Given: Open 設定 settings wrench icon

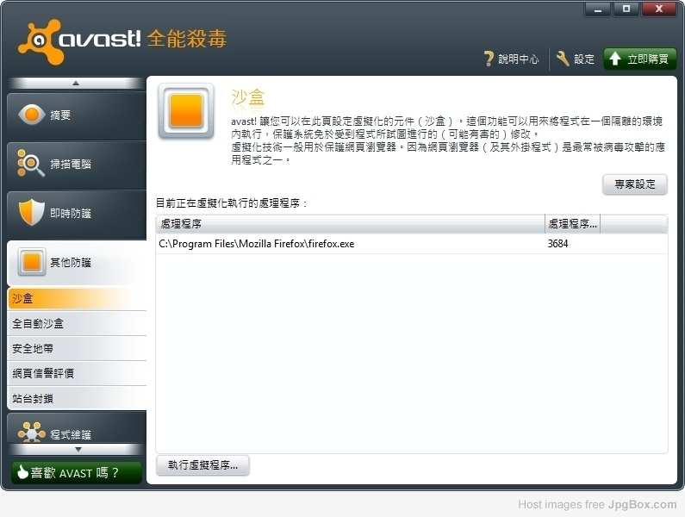Looking at the screenshot, I should (564, 59).
